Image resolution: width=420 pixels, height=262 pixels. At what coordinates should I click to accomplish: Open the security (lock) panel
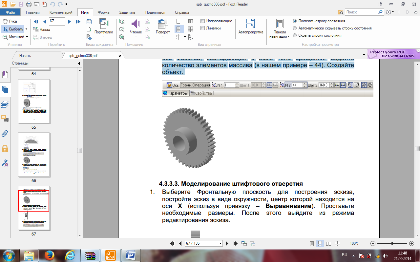tap(5, 148)
